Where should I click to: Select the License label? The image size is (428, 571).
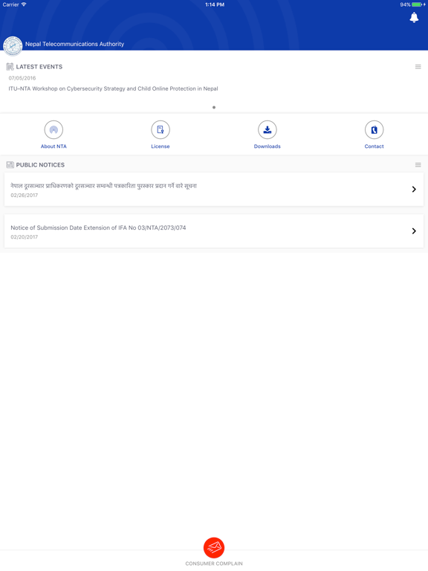coord(160,146)
